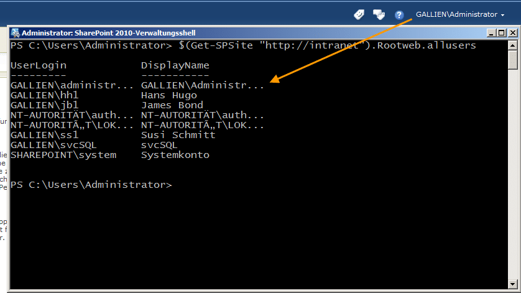Minimize the SharePoint 2010-Verwaltungsshell window
Screen dimensions: 521x293
click(x=491, y=33)
